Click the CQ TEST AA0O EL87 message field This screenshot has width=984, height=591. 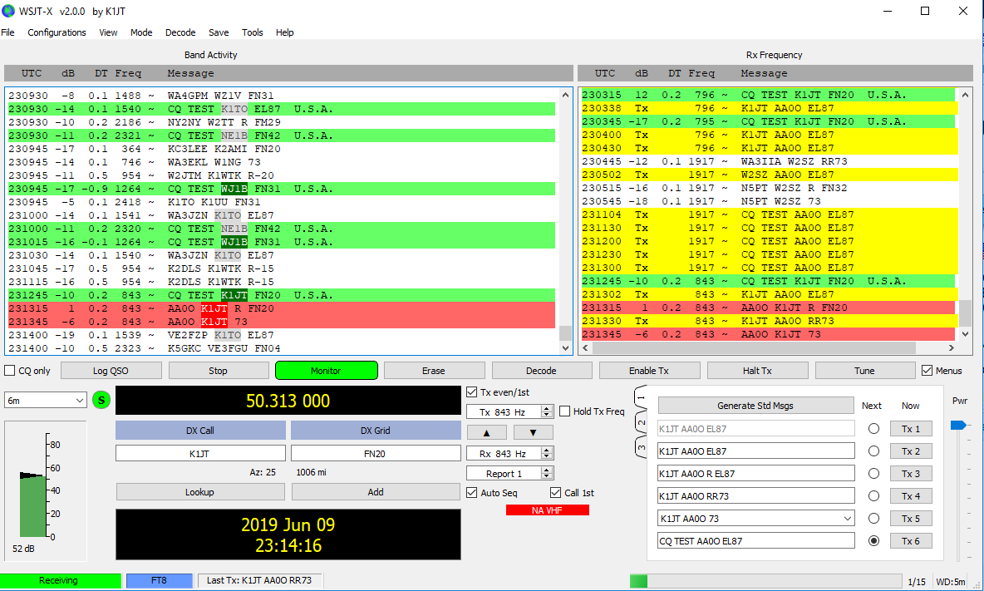(x=756, y=541)
